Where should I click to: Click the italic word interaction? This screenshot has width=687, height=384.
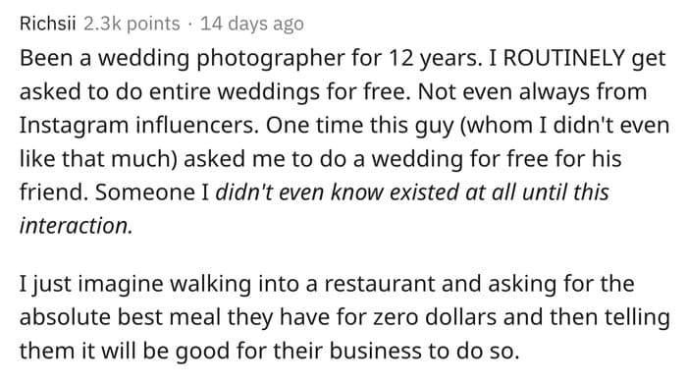76,226
